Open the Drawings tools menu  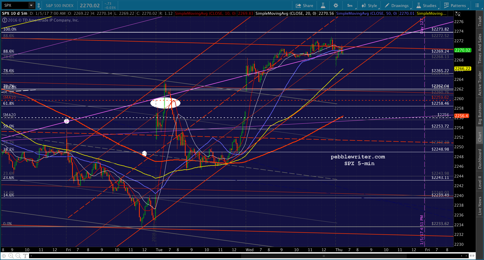click(x=397, y=5)
